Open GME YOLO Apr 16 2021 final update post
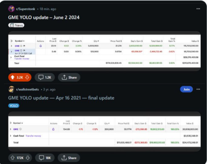 tap(61, 98)
